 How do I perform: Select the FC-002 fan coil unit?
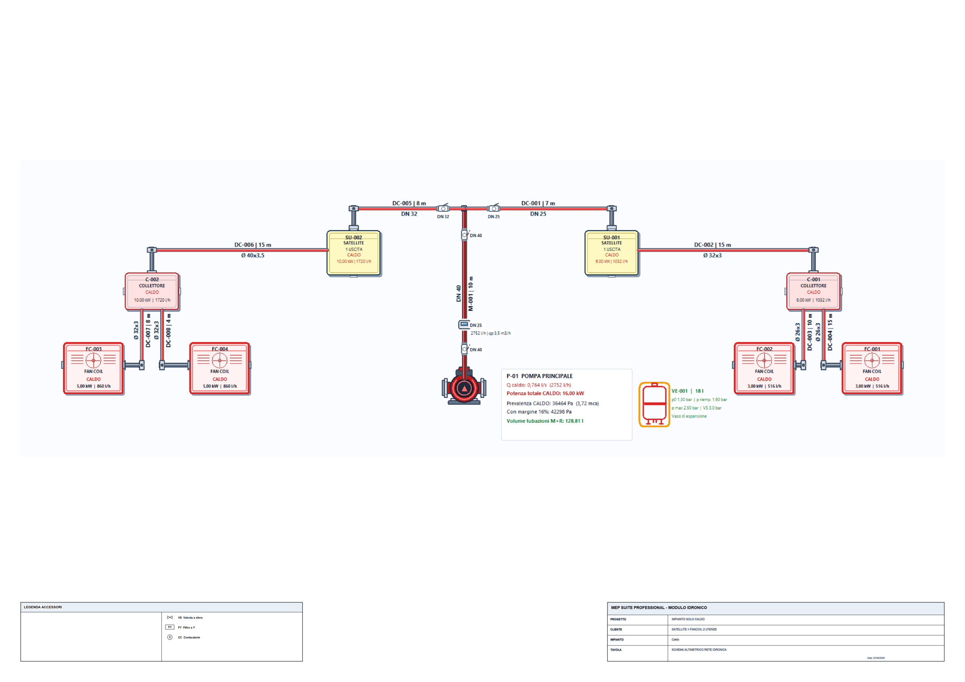764,369
